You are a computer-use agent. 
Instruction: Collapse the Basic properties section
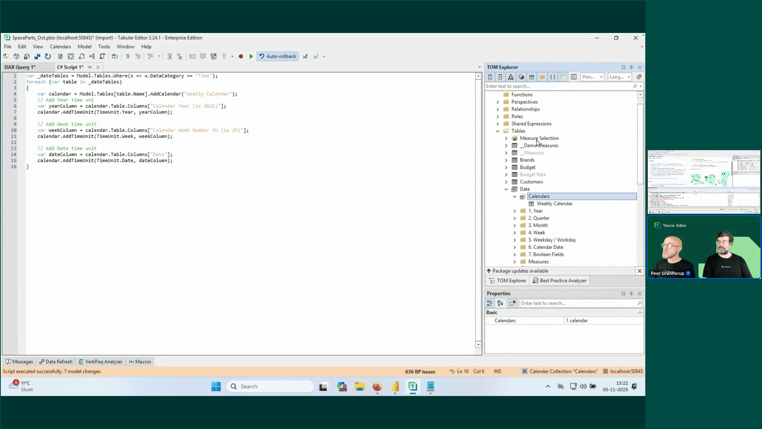(640, 313)
